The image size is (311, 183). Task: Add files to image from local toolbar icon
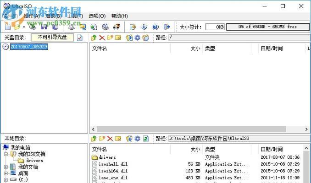pos(129,139)
